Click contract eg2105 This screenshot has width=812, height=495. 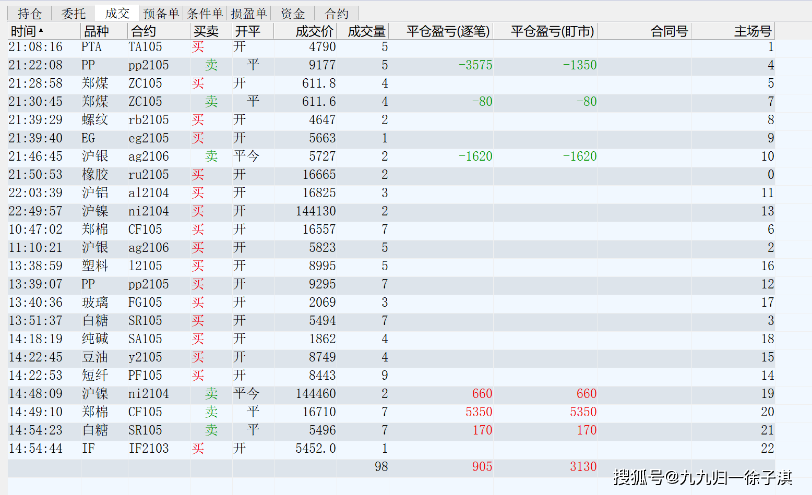click(x=149, y=138)
